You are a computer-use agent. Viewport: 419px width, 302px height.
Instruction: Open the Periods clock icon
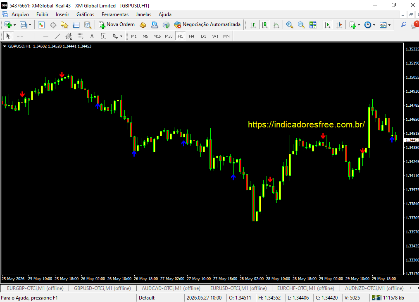(368, 25)
